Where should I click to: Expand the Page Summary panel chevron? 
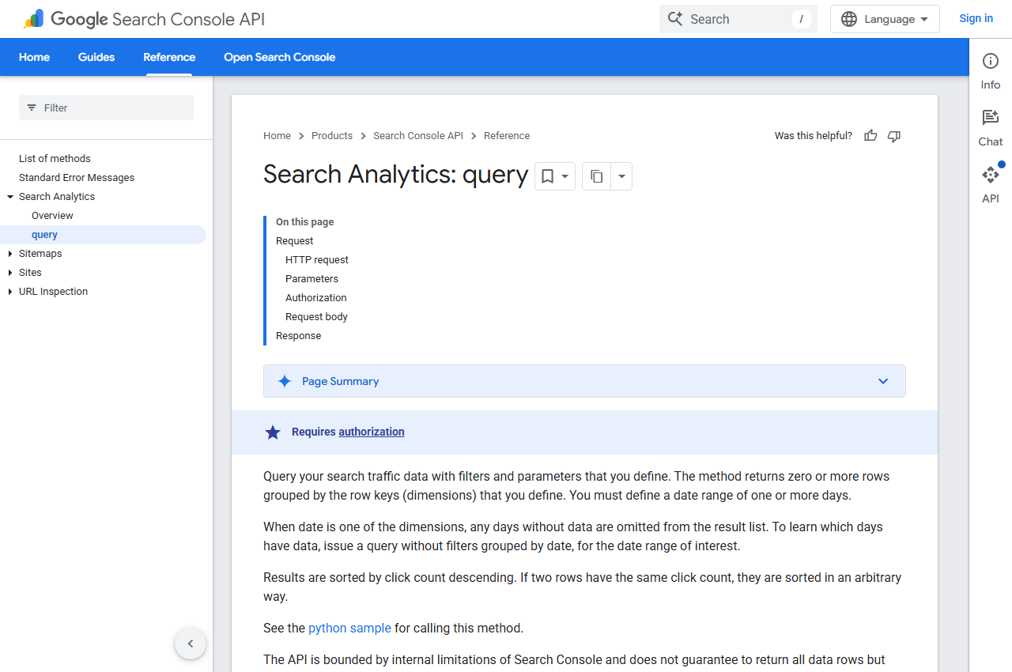click(x=883, y=381)
